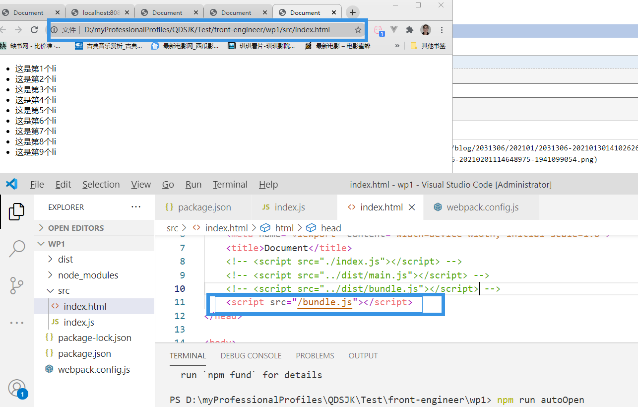Screen dimensions: 638x407
Task: Open the Source Control view
Action: tap(16, 285)
